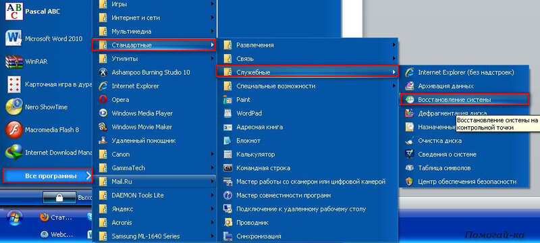This screenshot has height=243, width=540.
Task: Open the Связь submenu
Action: click(x=307, y=59)
